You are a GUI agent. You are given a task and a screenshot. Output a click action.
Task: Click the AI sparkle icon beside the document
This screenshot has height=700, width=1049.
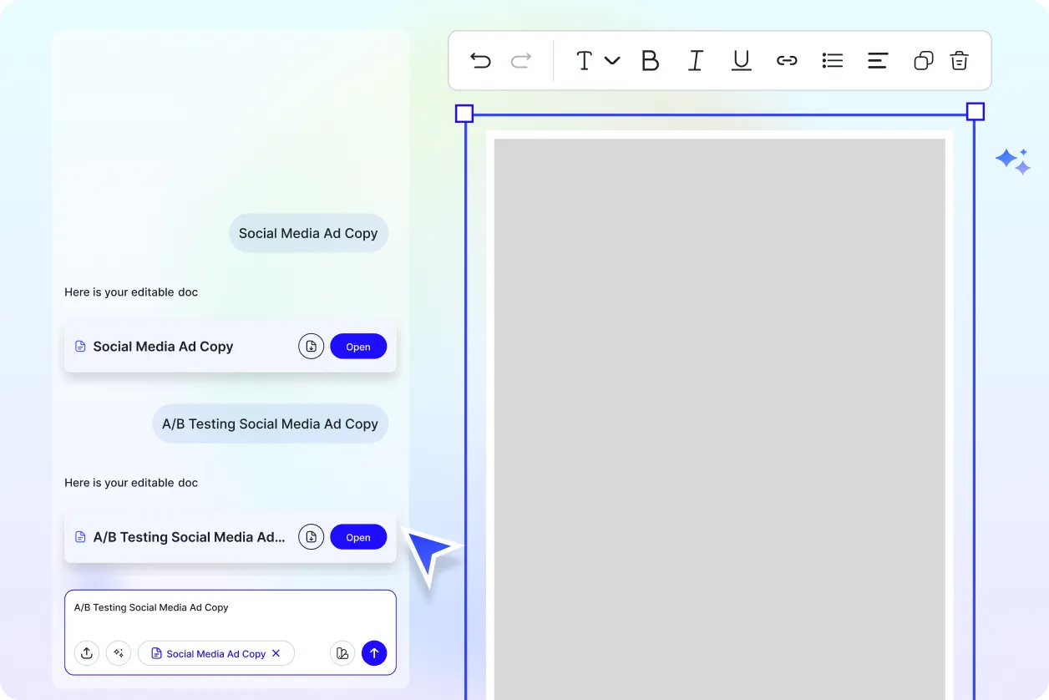pos(1013,160)
